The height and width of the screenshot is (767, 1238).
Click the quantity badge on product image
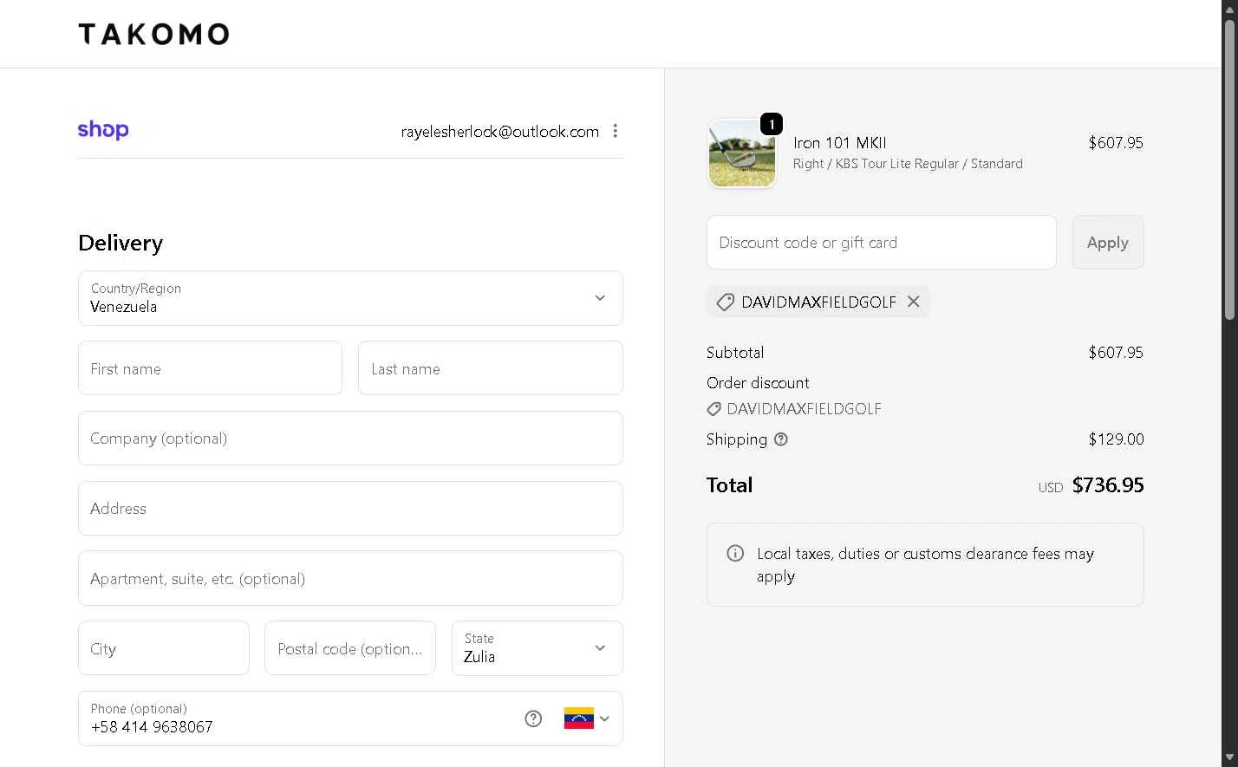click(772, 124)
